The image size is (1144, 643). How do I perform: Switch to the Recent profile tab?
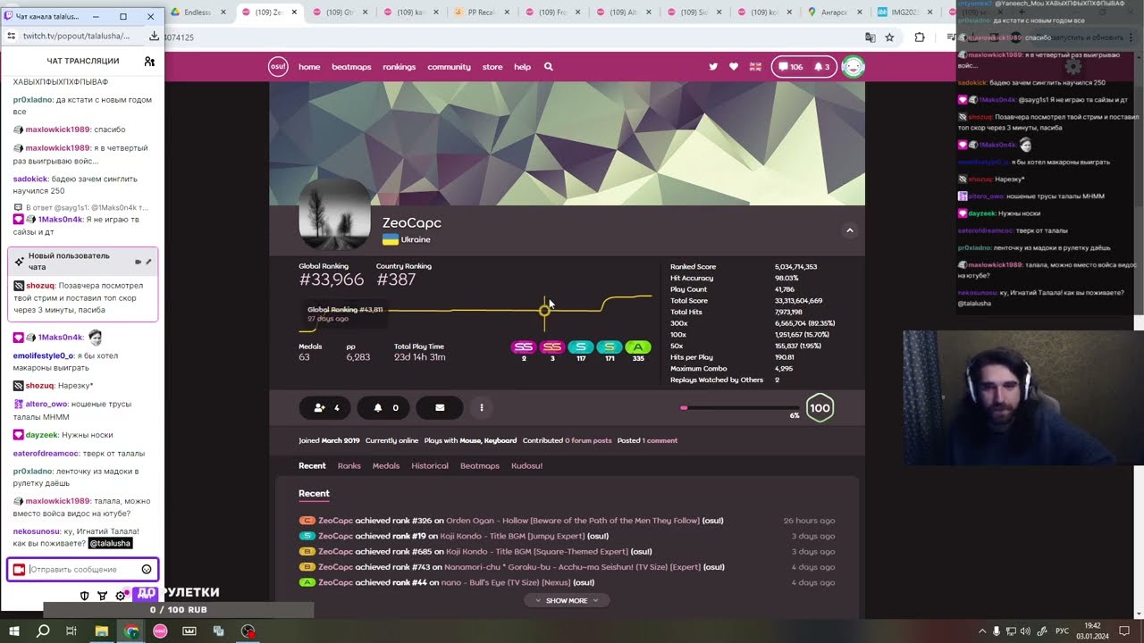tap(312, 465)
